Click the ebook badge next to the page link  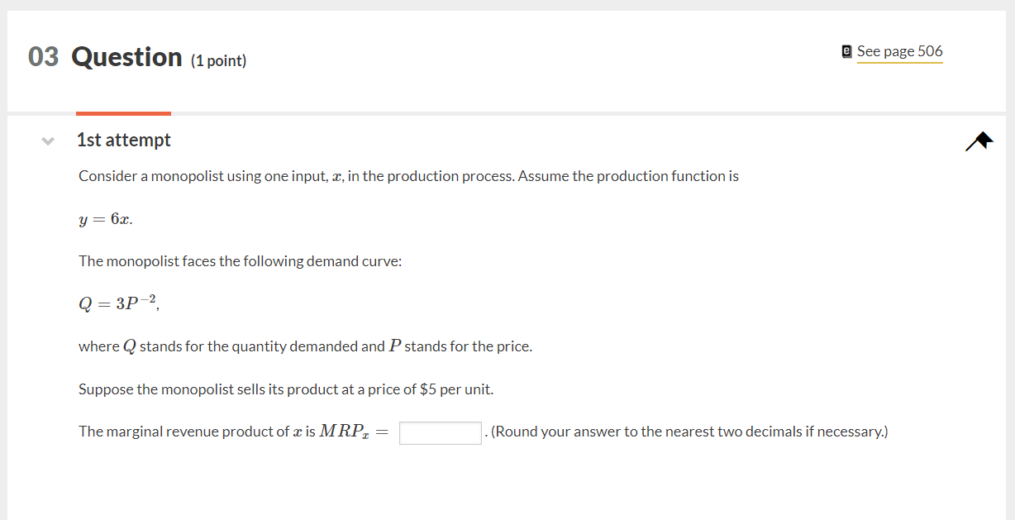[x=846, y=51]
